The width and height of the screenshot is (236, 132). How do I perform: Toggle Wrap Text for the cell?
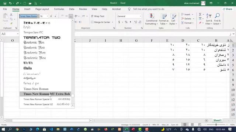point(98,16)
